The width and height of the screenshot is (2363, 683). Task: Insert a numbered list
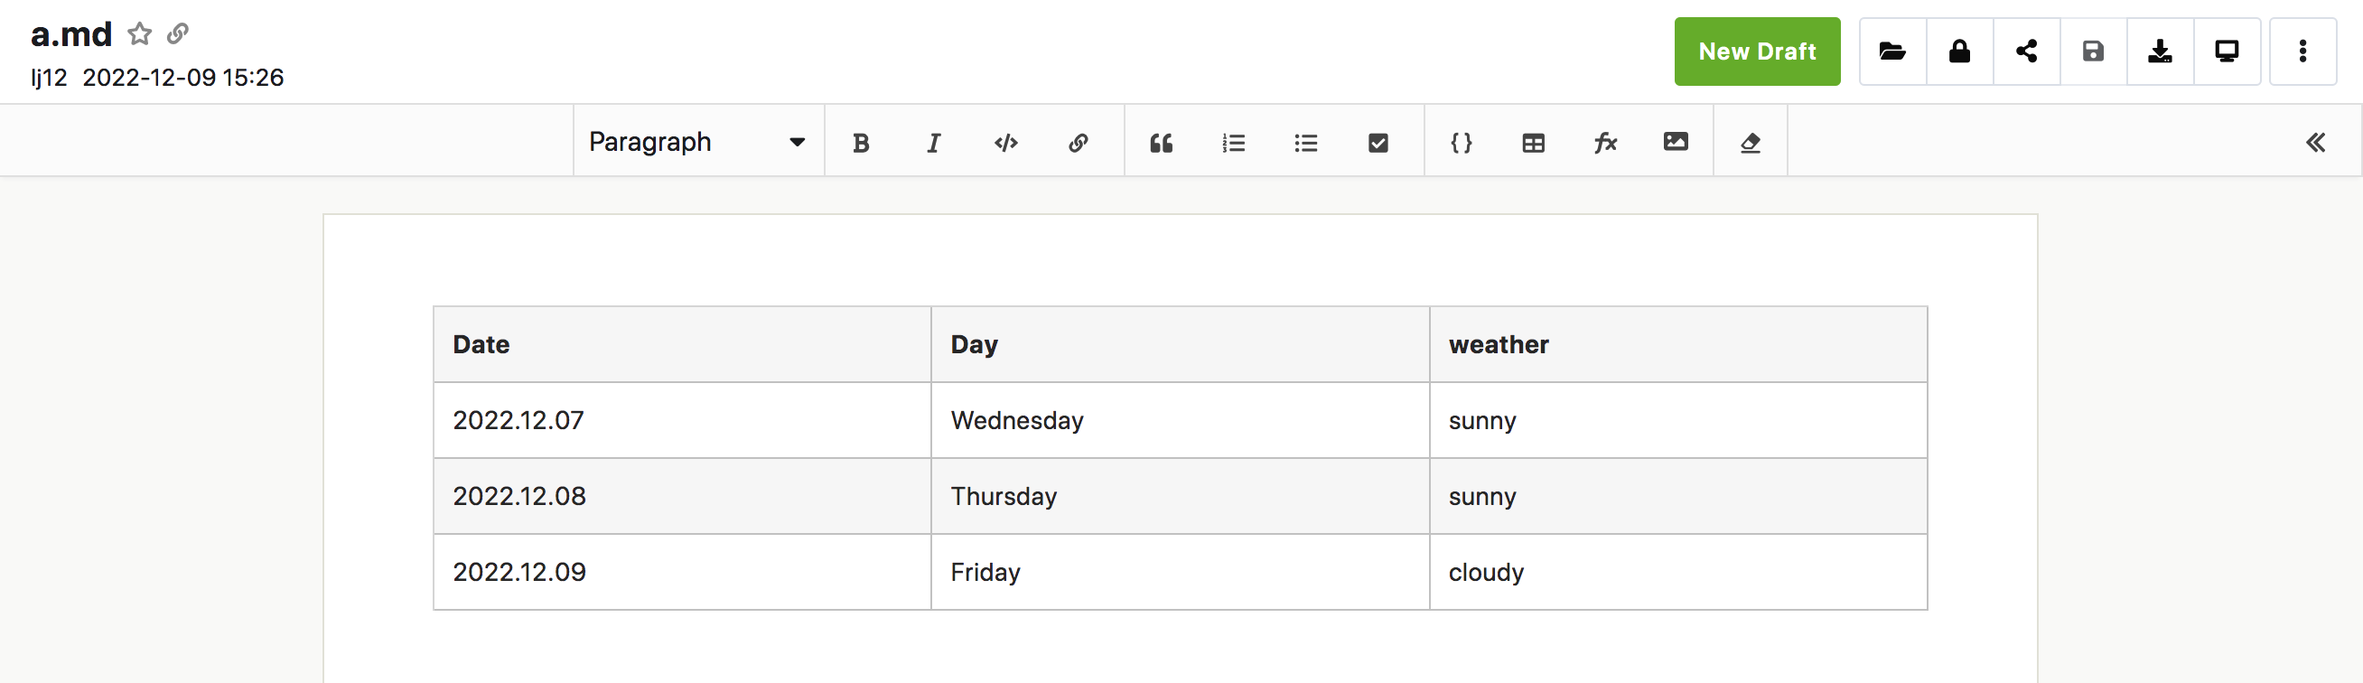point(1234,144)
